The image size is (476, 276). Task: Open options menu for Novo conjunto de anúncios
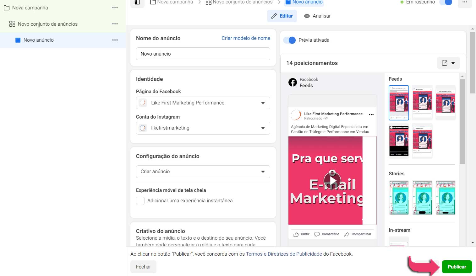[x=115, y=24]
